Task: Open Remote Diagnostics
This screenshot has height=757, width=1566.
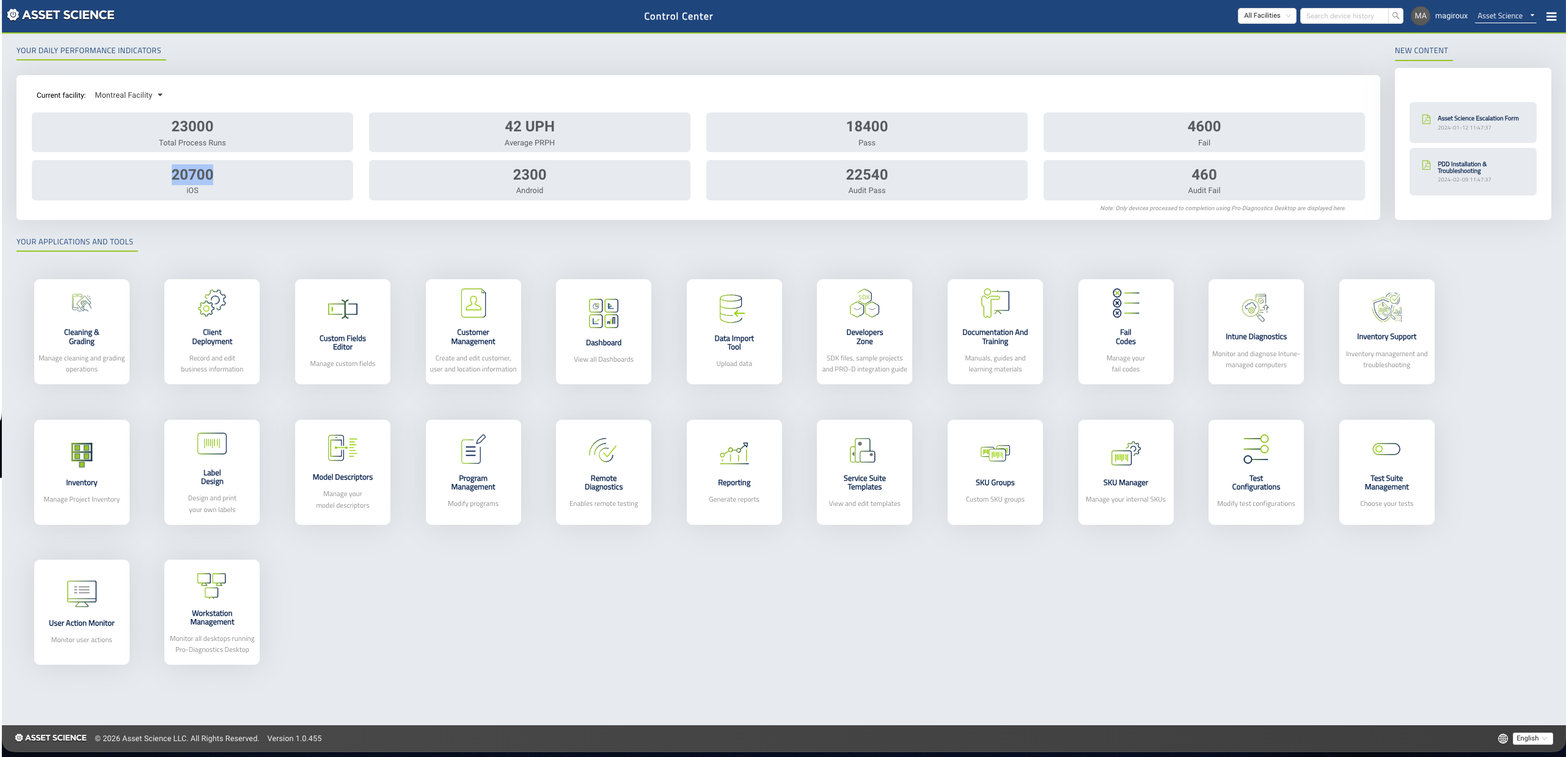Action: point(603,472)
